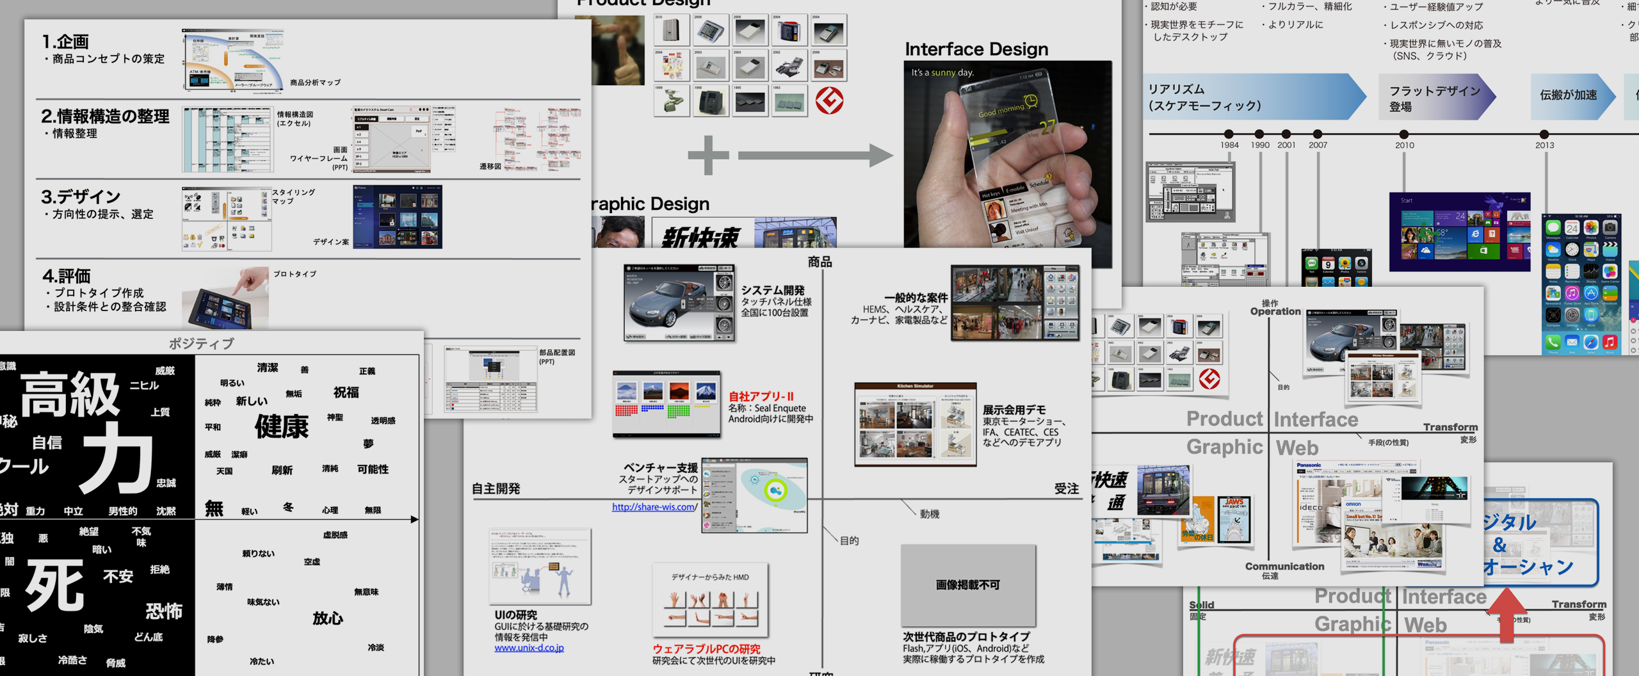The width and height of the screenshot is (1639, 676).
Task: Open the UIの研究 document thumbnail
Action: coord(540,567)
